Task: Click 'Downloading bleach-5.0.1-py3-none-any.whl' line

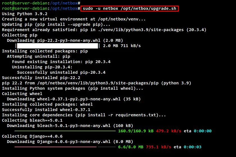Action: [70, 126]
